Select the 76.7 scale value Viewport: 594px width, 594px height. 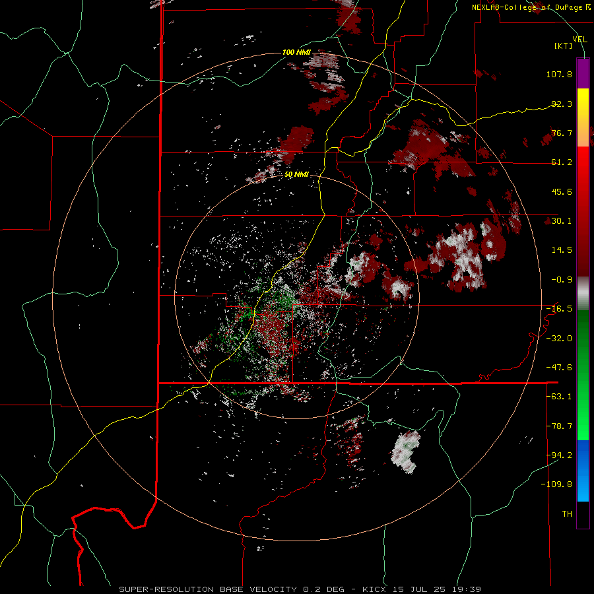pos(562,133)
